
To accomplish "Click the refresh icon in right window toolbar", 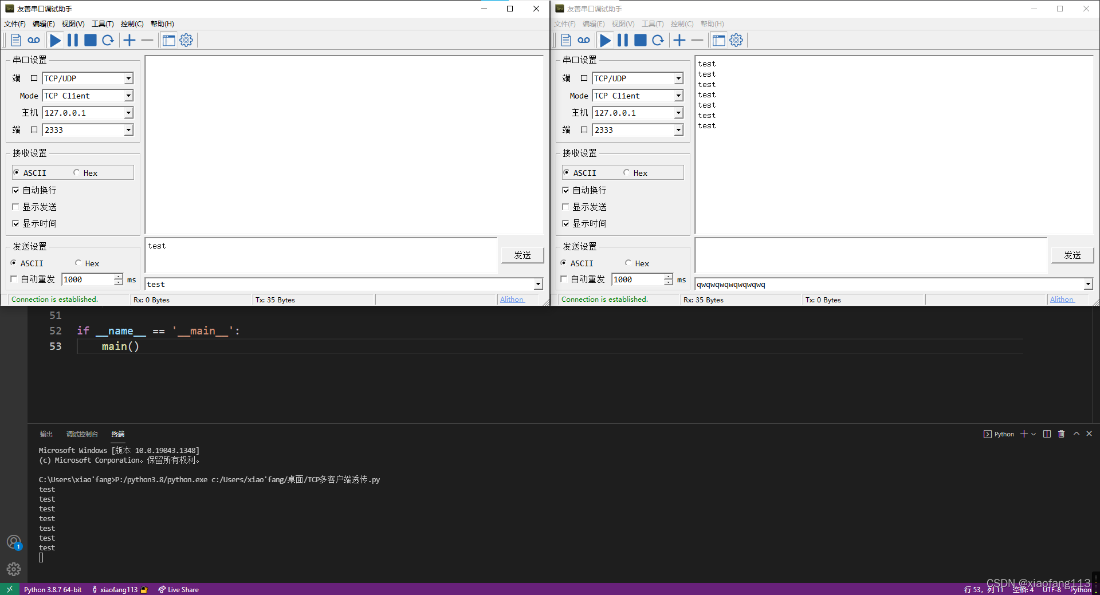I will tap(658, 40).
